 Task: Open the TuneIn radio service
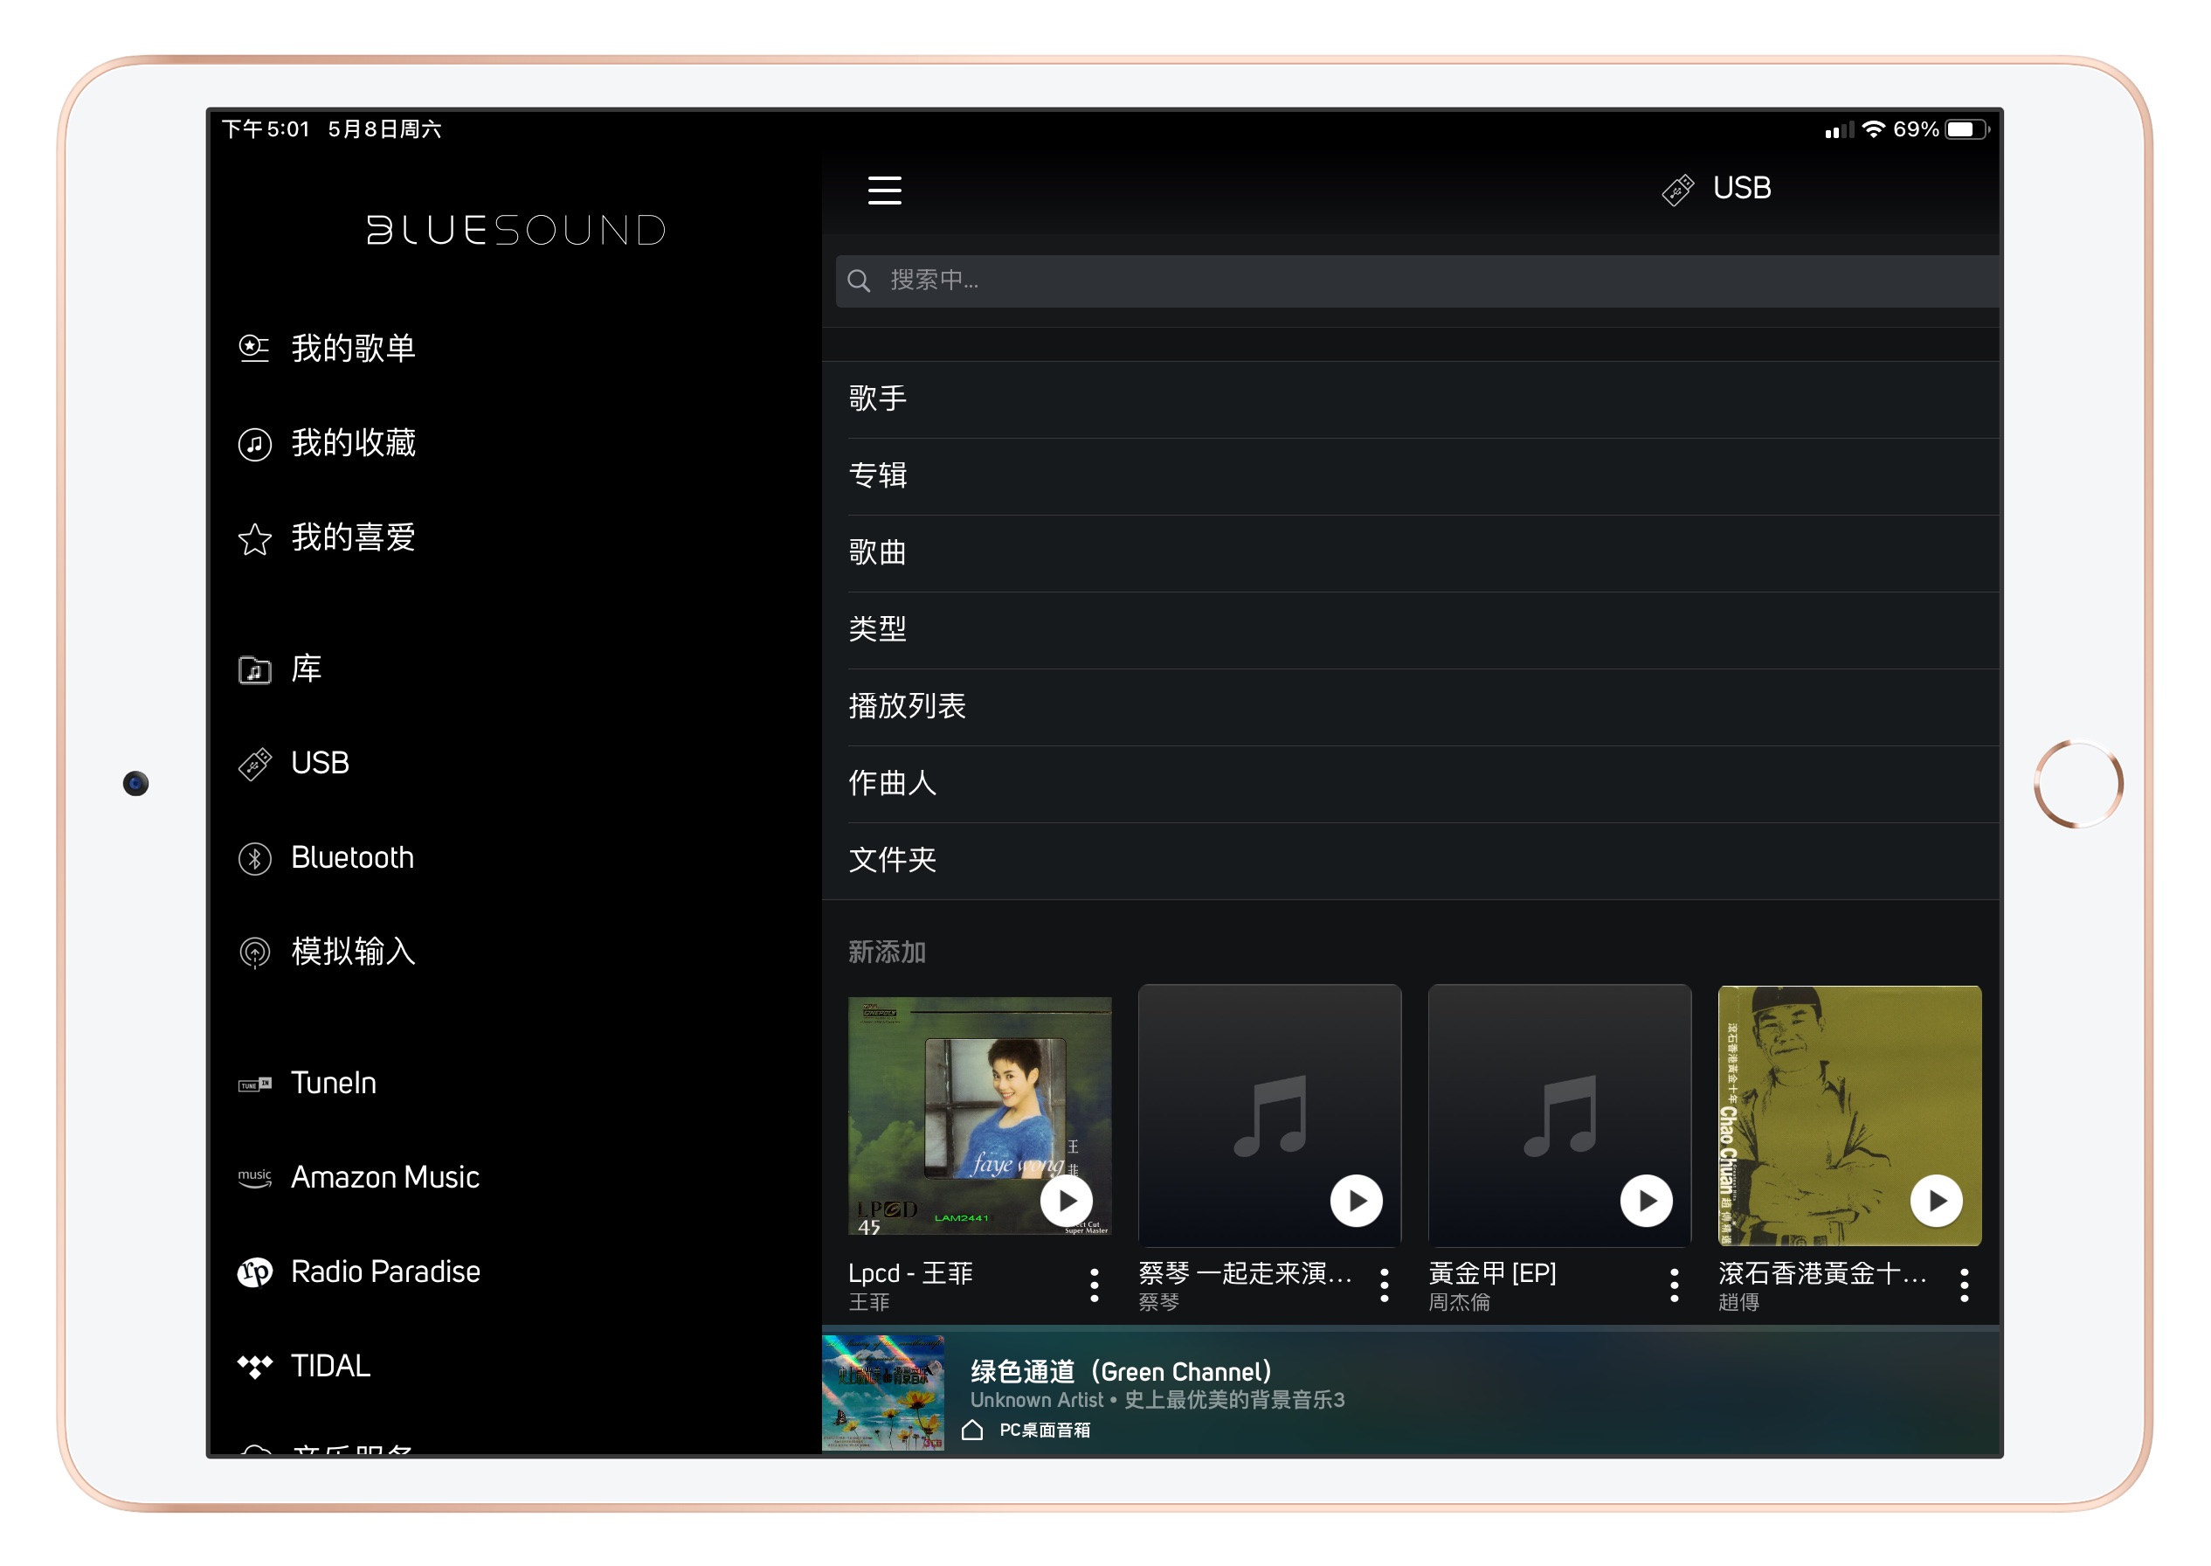(334, 1082)
